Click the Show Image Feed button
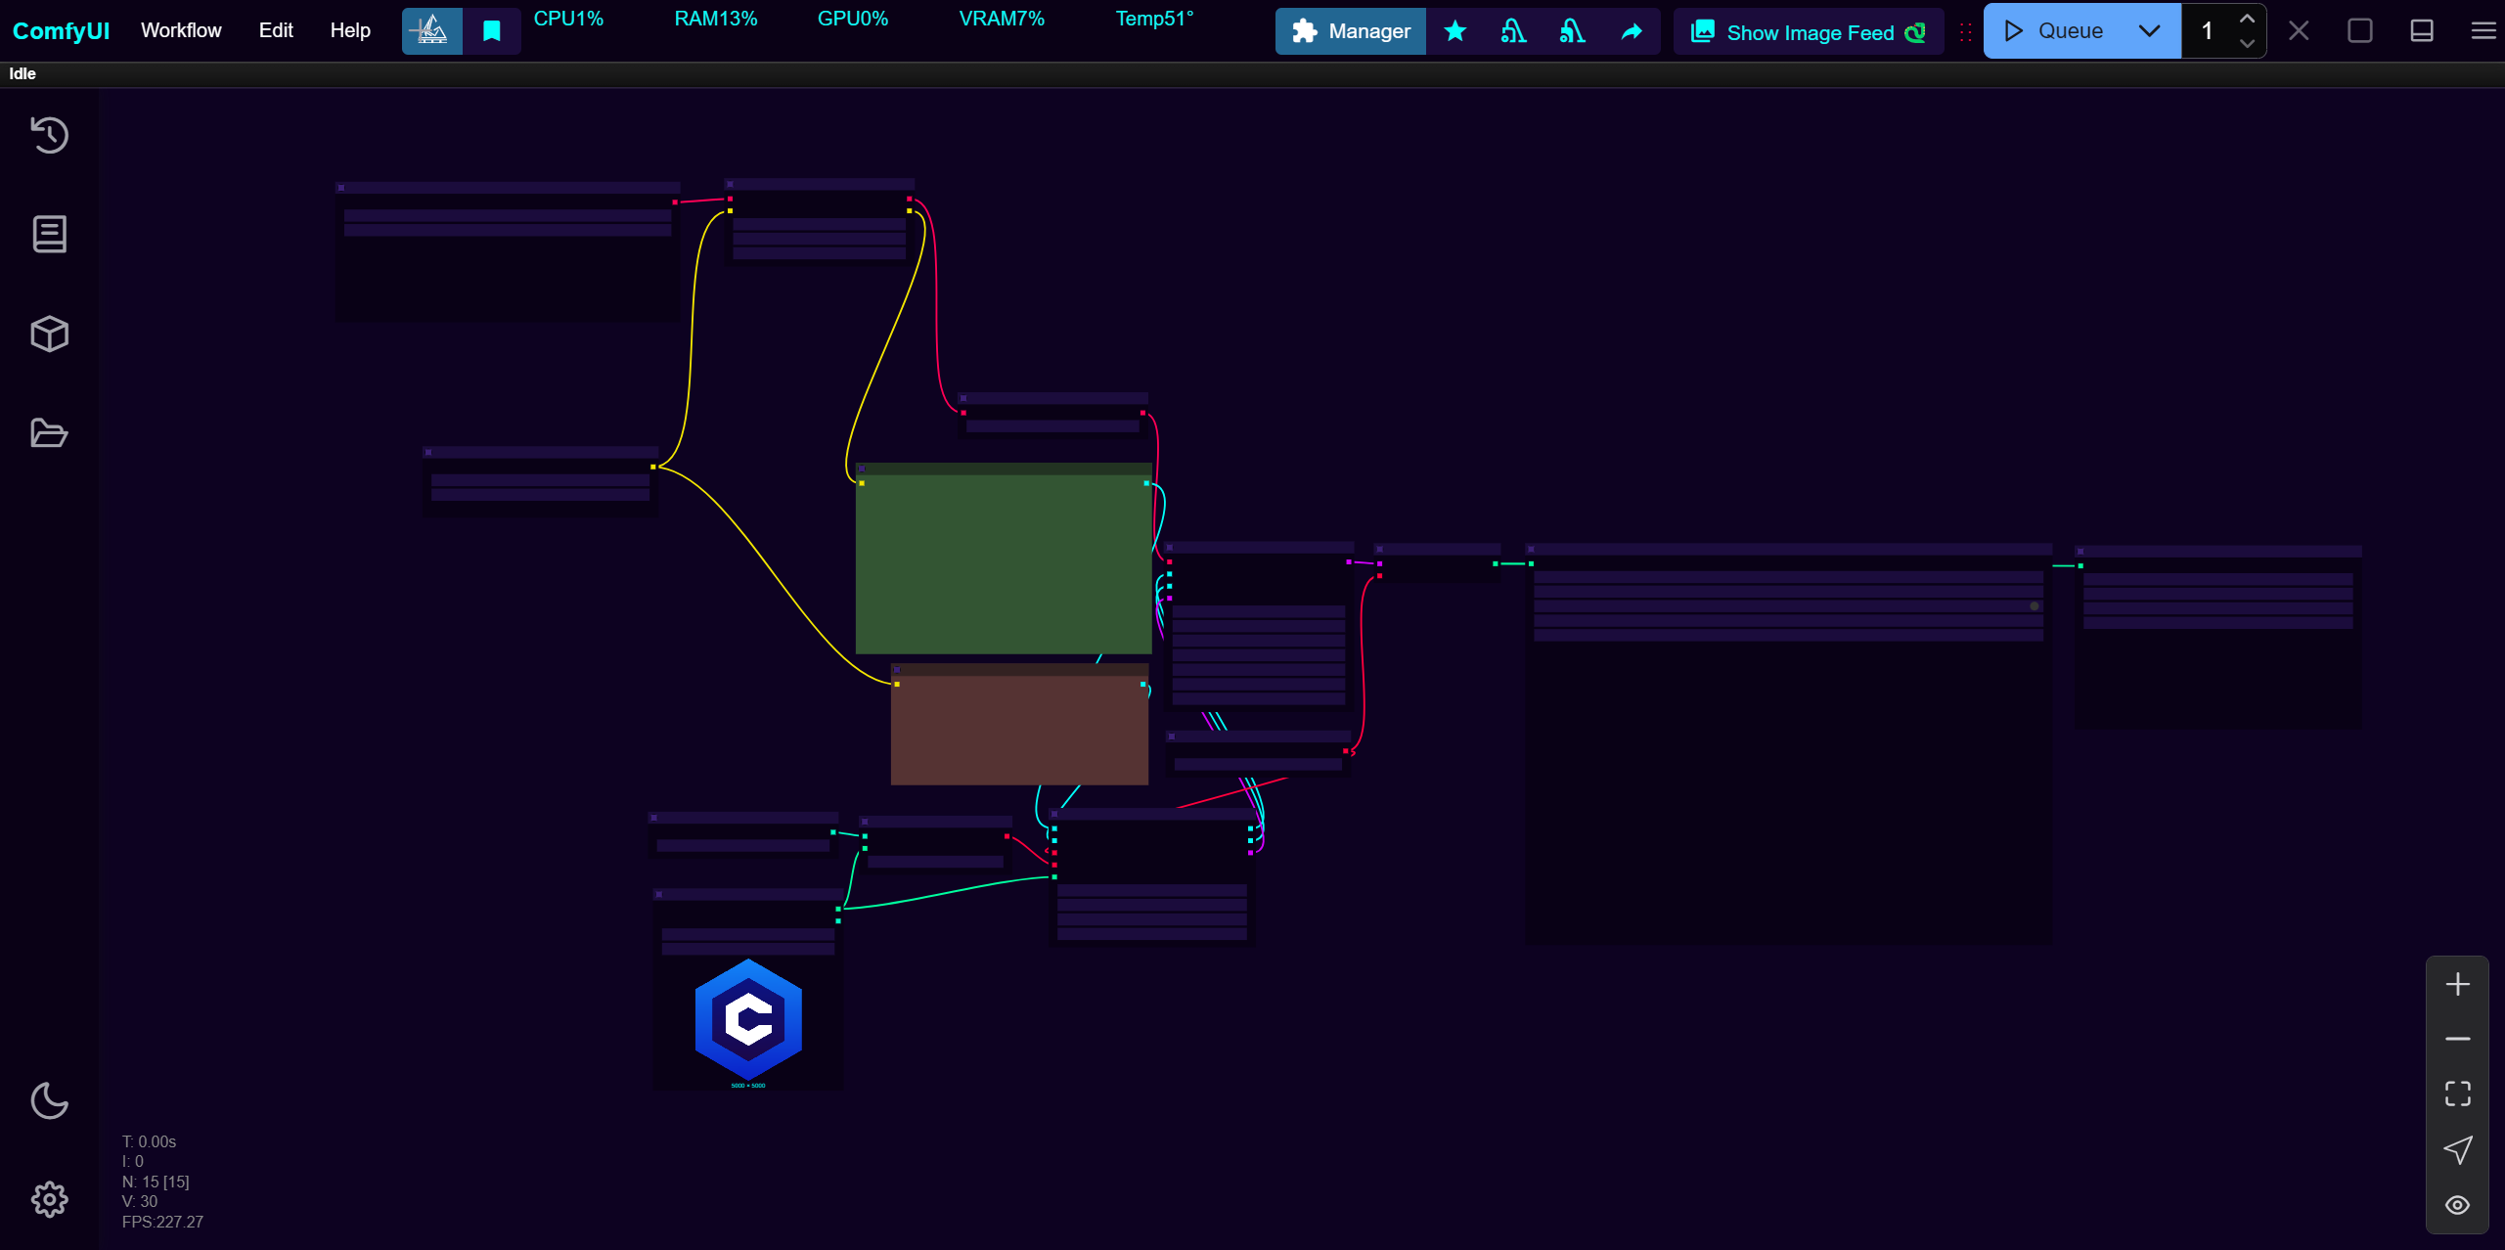This screenshot has width=2505, height=1250. [1809, 32]
